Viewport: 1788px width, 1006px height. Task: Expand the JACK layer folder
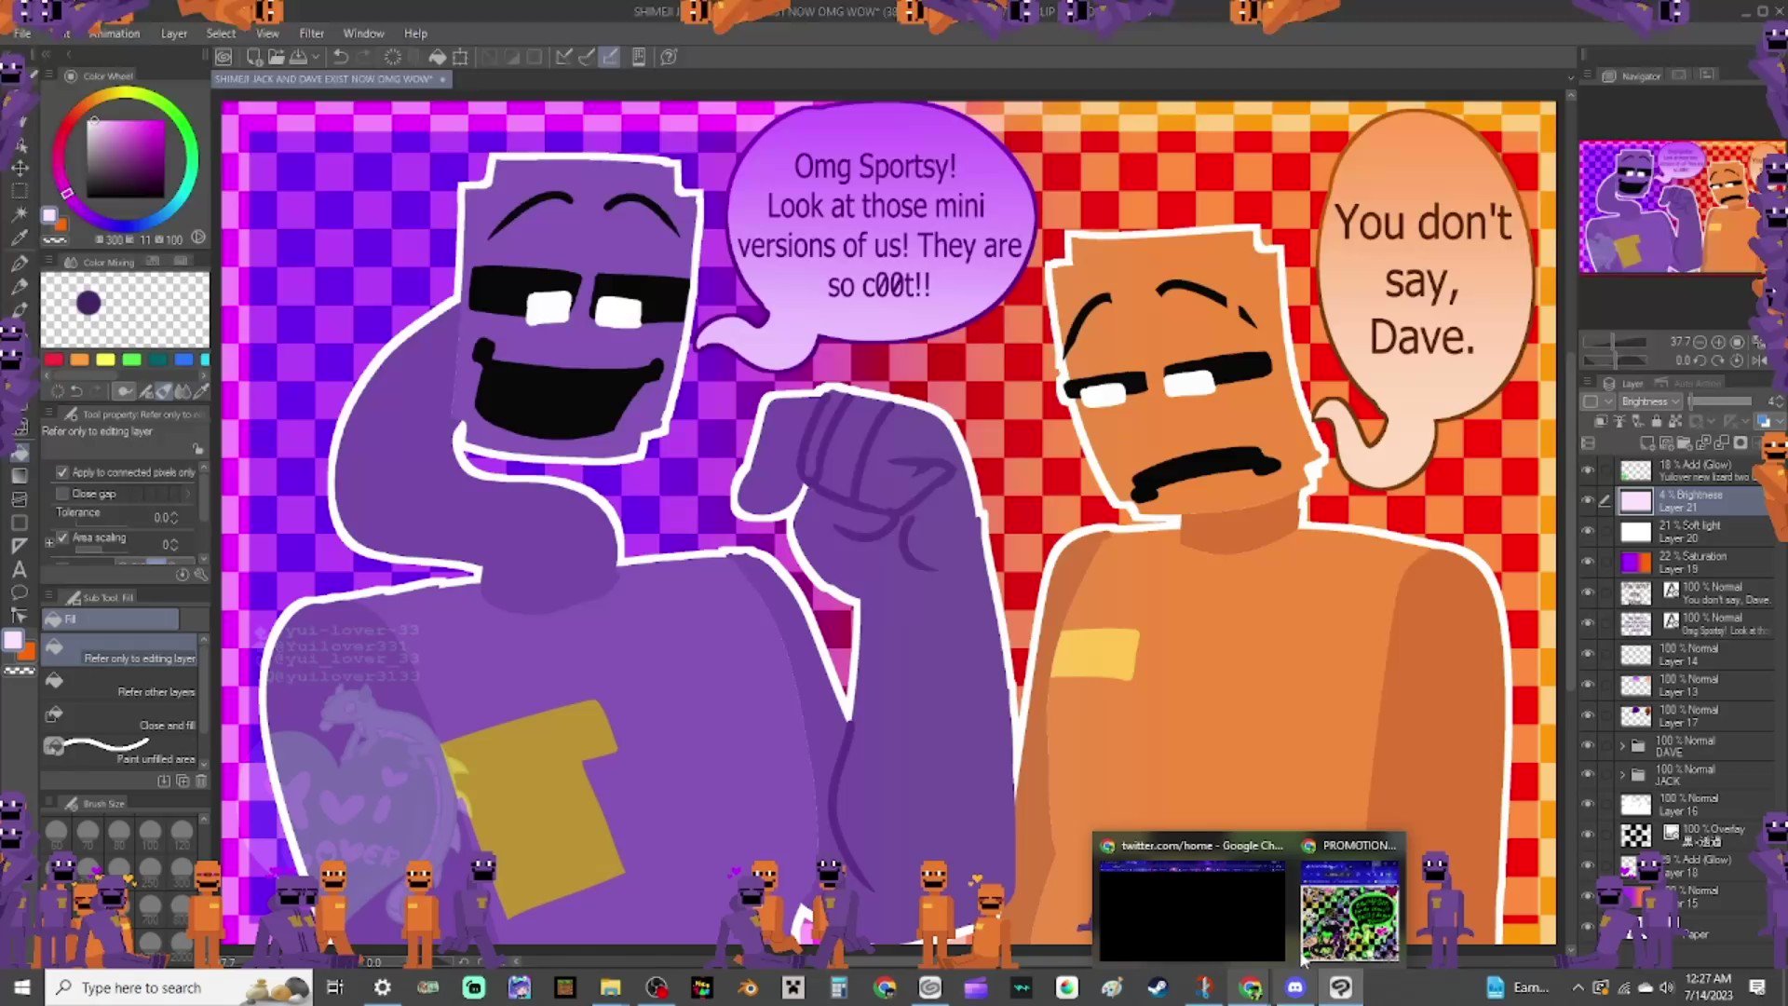tap(1623, 774)
